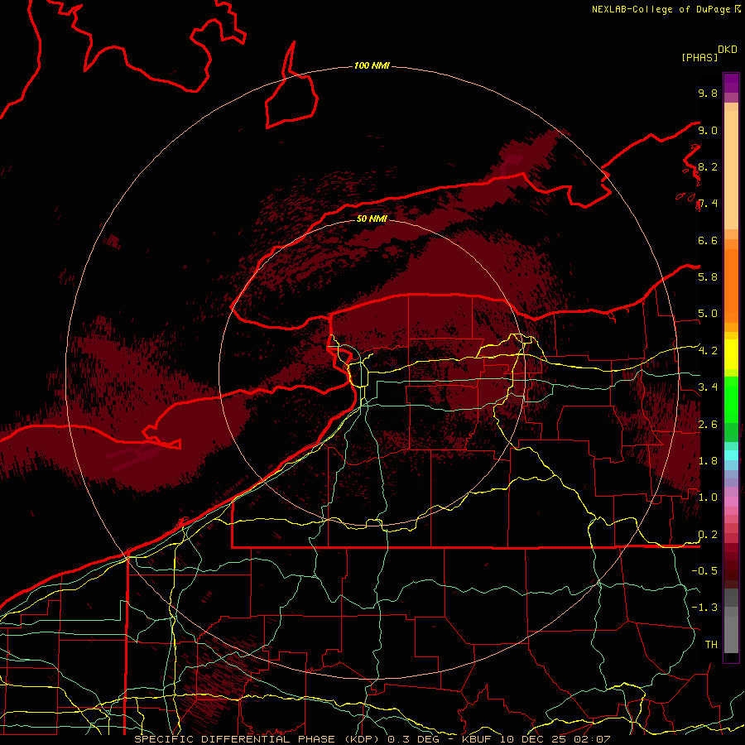The height and width of the screenshot is (745, 745).
Task: Click the SPECIFIC DIFFERENTIAL PHASE (KDP) title
Action: pos(257,739)
